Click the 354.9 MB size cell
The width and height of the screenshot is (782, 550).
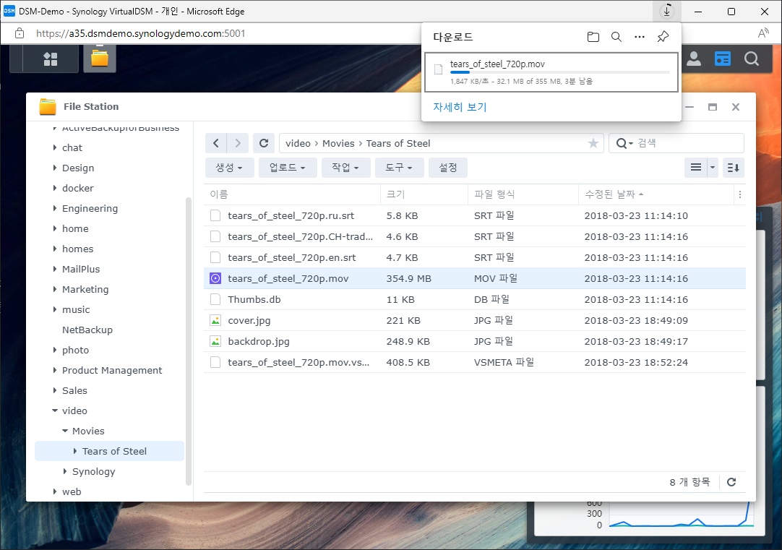pyautogui.click(x=408, y=278)
